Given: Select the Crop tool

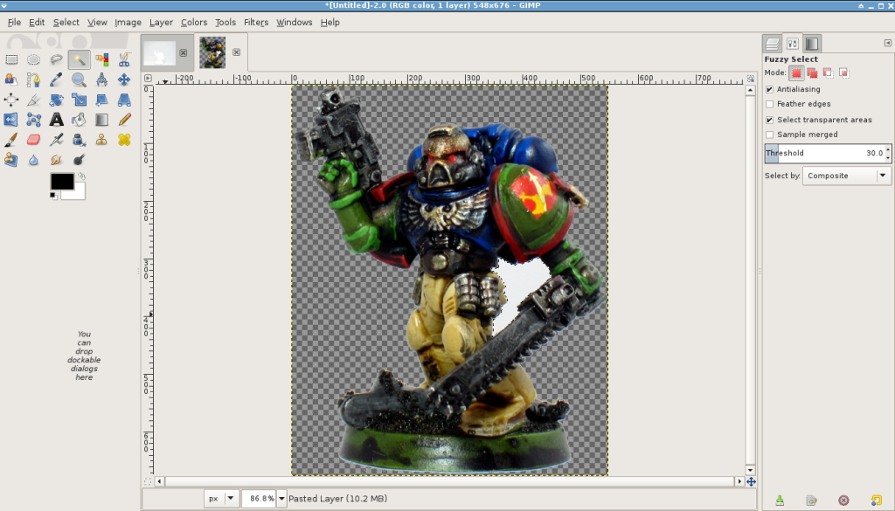Looking at the screenshot, I should (x=34, y=100).
